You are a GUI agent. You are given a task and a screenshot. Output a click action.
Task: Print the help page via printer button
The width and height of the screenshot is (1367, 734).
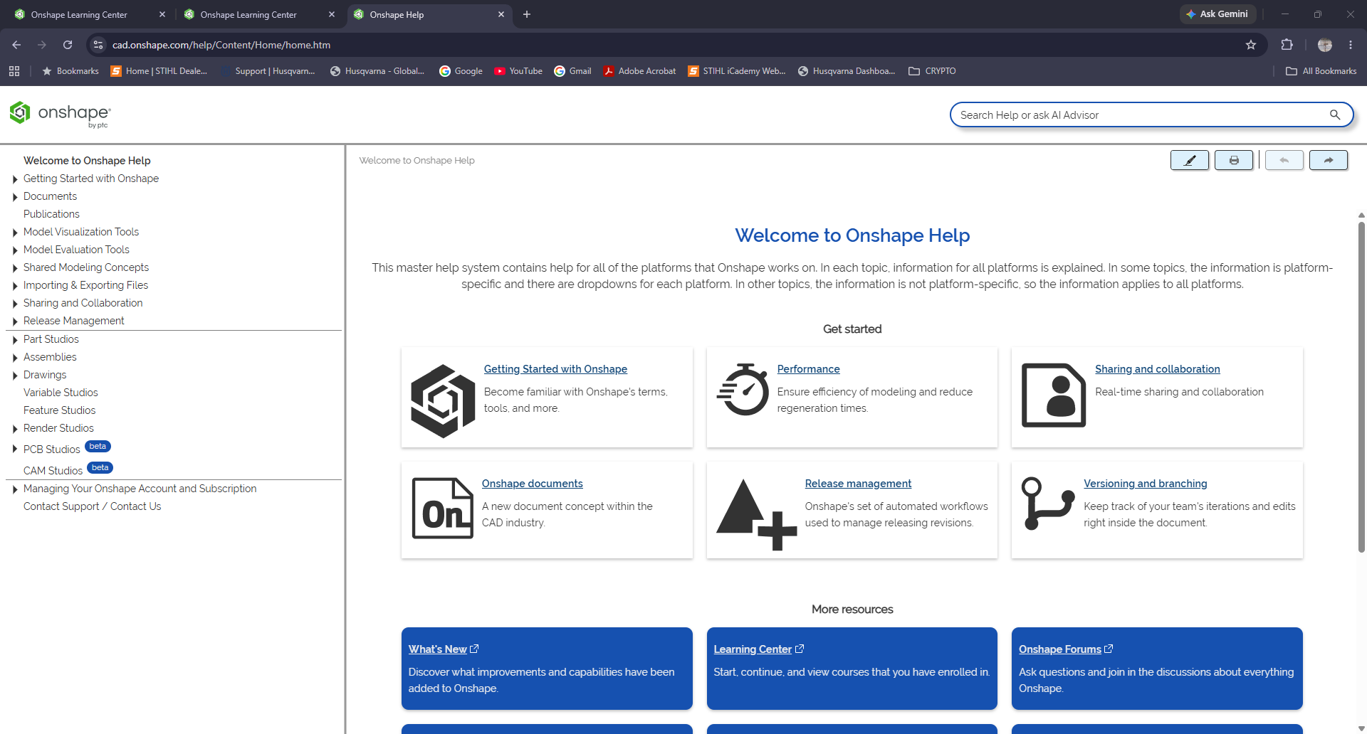[1234, 160]
